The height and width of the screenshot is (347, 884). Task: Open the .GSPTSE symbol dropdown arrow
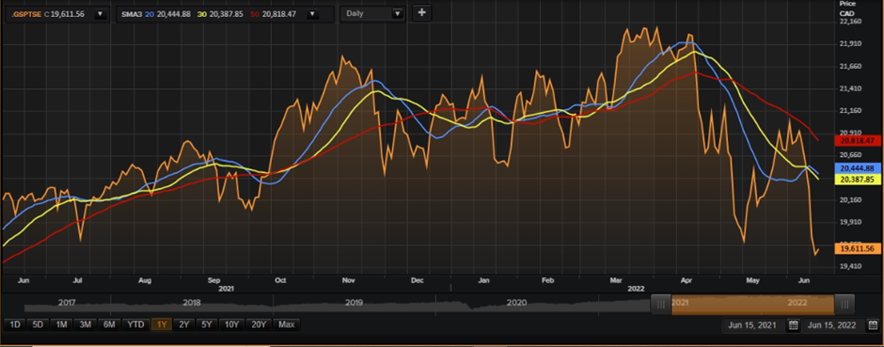click(x=100, y=14)
